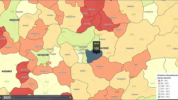Image resolution: width=178 pixels, height=100 pixels.
Task: Click the Yeşilhisar district label
Action: (x=62, y=73)
